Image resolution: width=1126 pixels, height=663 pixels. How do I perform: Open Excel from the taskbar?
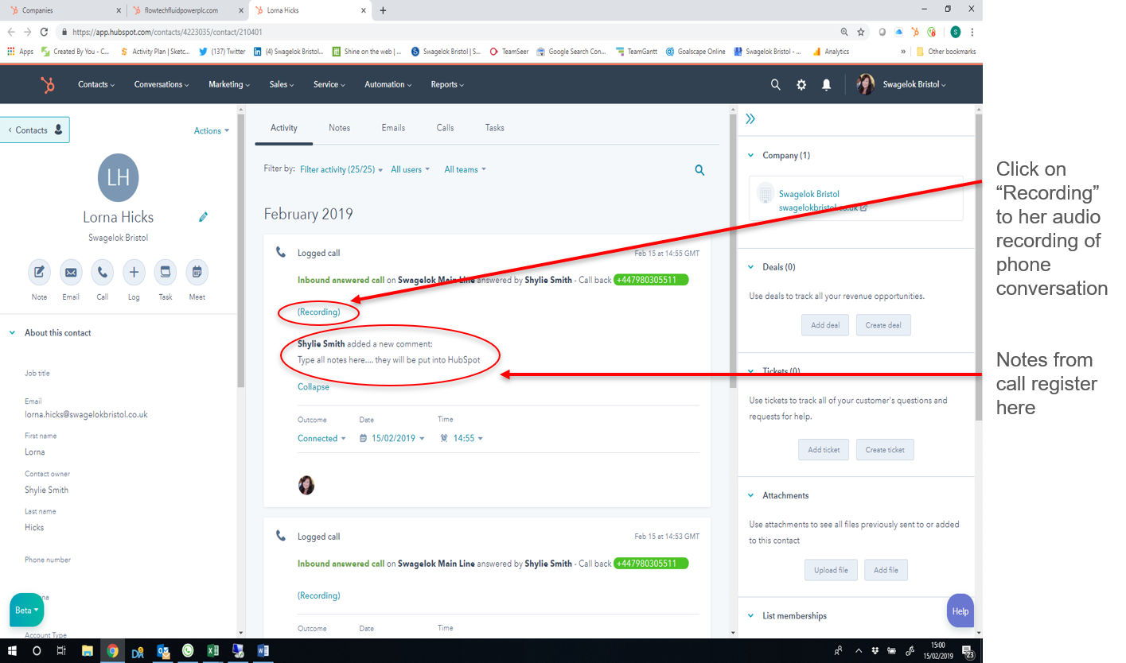(212, 650)
